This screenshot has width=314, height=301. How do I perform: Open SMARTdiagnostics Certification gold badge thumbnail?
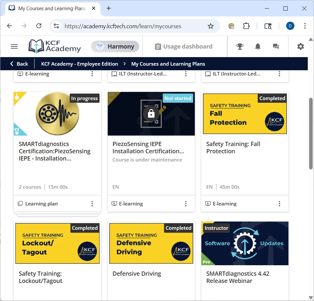[58, 114]
